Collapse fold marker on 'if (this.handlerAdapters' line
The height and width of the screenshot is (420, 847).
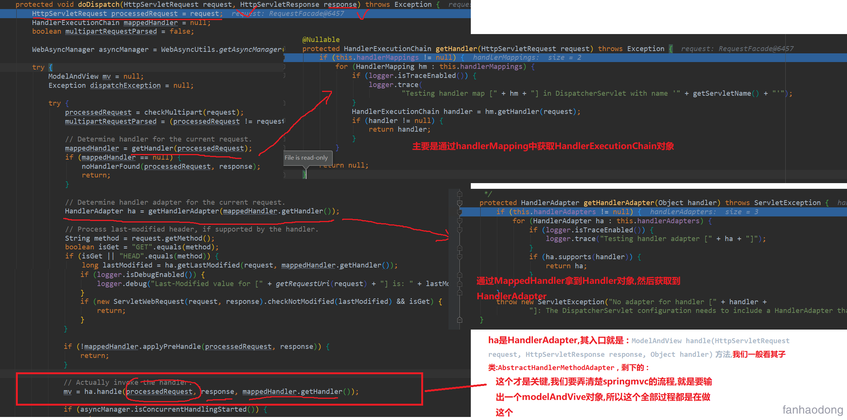pyautogui.click(x=459, y=212)
